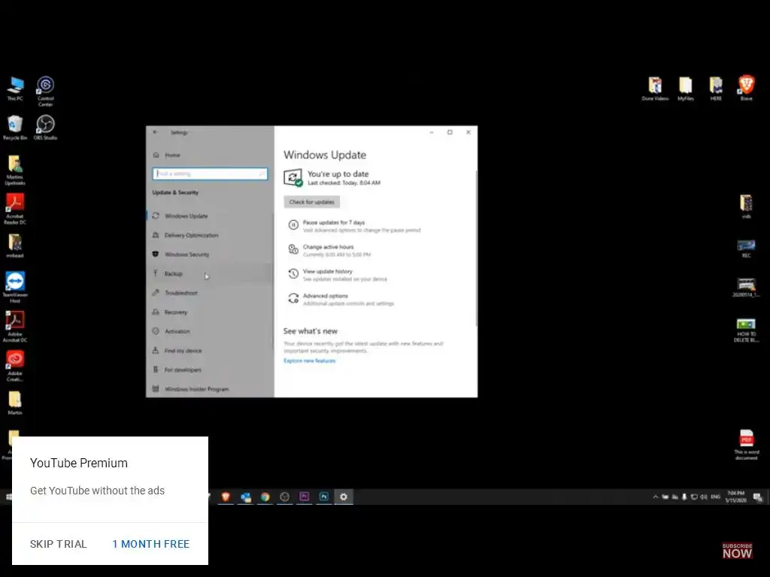The width and height of the screenshot is (770, 577).
Task: Select the MyFiles folder
Action: pyautogui.click(x=686, y=89)
